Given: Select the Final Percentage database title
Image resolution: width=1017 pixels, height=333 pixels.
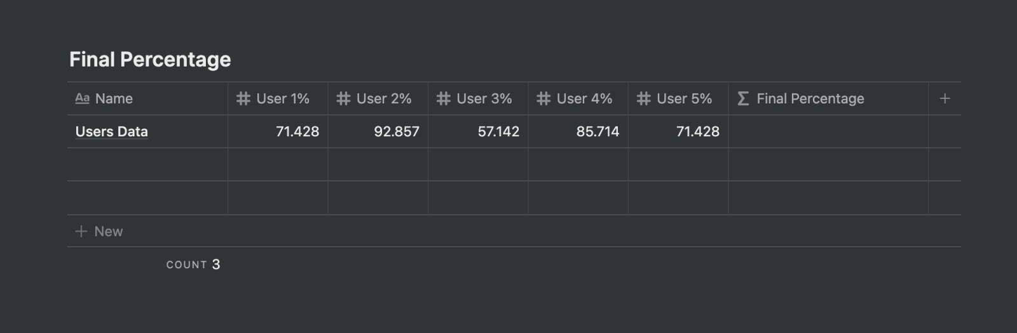Looking at the screenshot, I should tap(150, 59).
